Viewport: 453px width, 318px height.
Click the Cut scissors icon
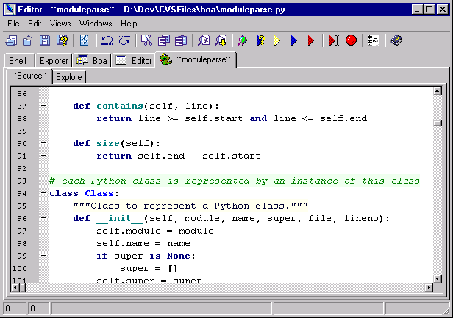click(x=146, y=40)
